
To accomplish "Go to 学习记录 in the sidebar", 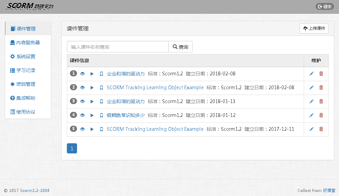I will click(26, 70).
